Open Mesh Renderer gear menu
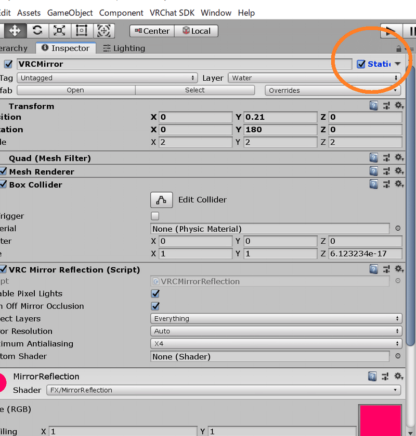Screen dimensions: 416x436 coord(399,171)
